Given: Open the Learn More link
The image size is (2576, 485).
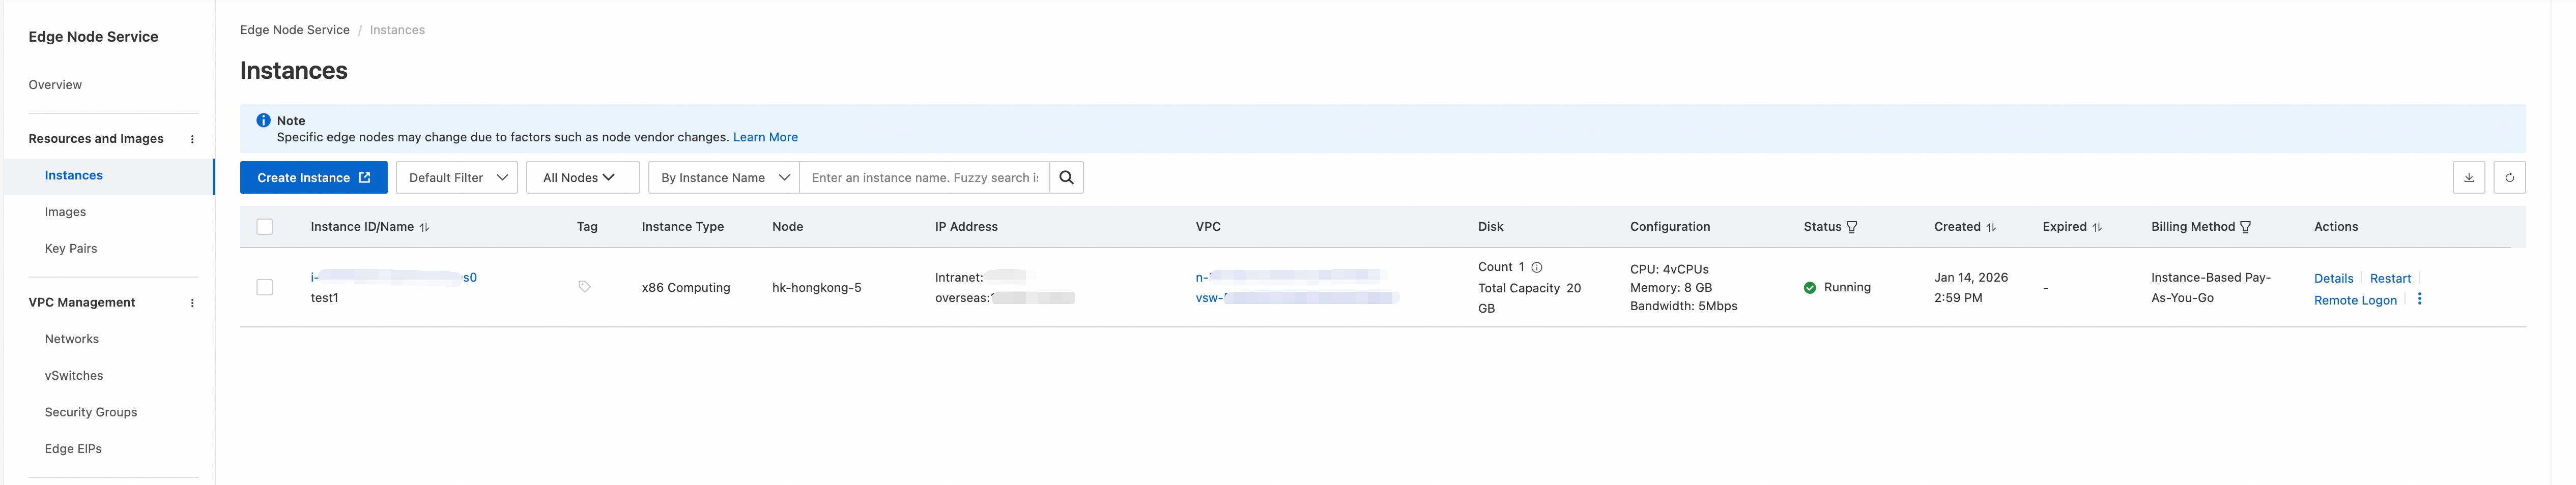Looking at the screenshot, I should (765, 137).
